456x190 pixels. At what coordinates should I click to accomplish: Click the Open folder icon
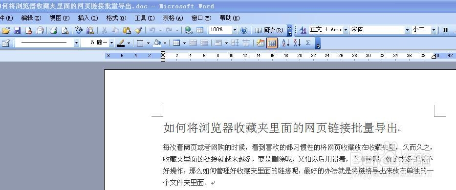[6, 30]
